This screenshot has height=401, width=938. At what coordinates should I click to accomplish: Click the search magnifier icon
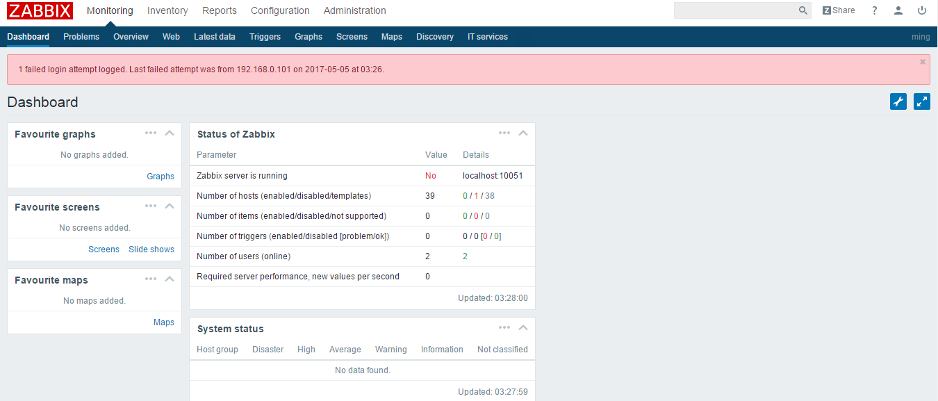click(803, 10)
